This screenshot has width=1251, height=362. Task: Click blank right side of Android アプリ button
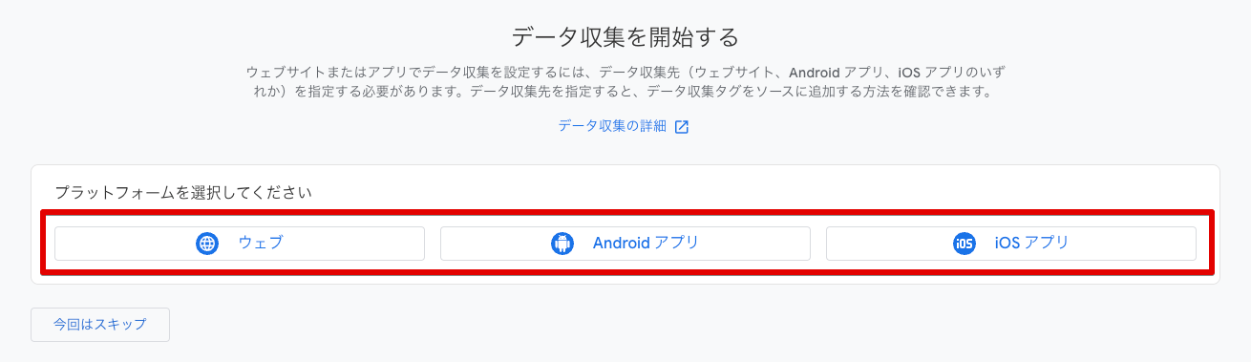point(754,244)
